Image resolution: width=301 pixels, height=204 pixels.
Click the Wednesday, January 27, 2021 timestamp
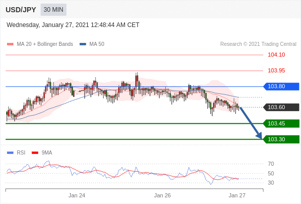pyautogui.click(x=73, y=25)
